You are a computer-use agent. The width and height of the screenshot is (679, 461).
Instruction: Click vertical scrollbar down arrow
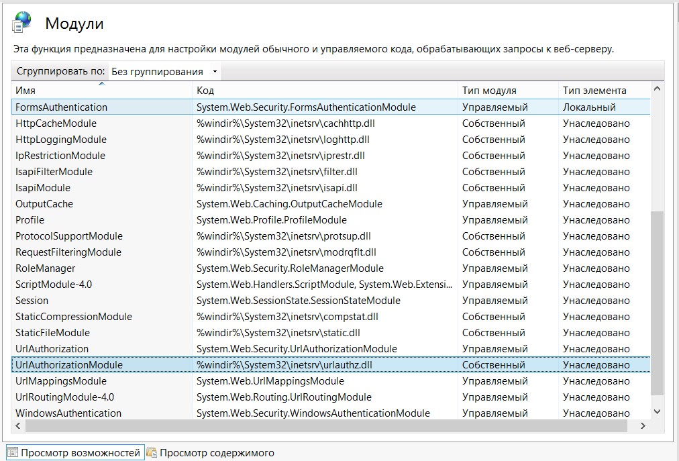657,411
